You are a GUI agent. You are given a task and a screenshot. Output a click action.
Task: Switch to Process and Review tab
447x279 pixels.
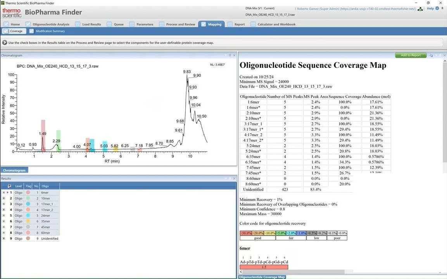[178, 24]
